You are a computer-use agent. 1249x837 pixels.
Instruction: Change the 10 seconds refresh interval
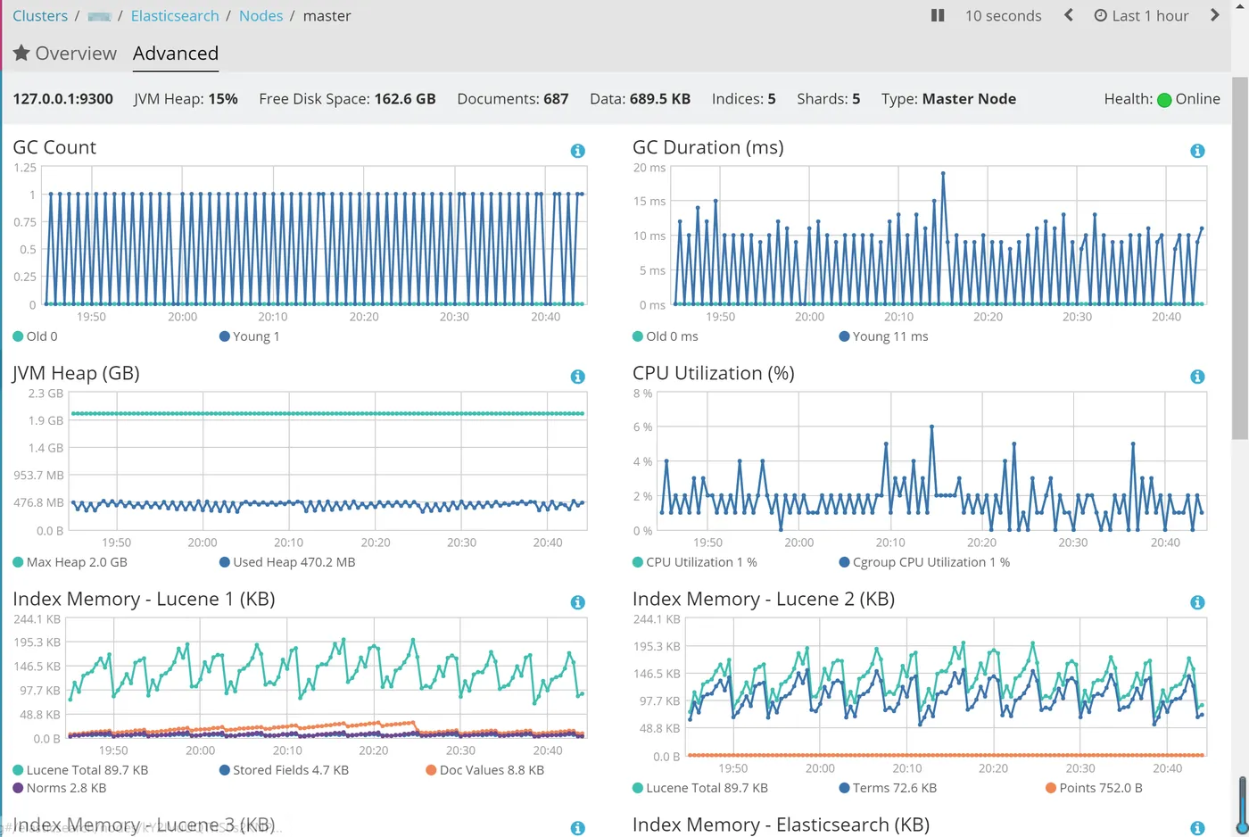coord(1003,15)
